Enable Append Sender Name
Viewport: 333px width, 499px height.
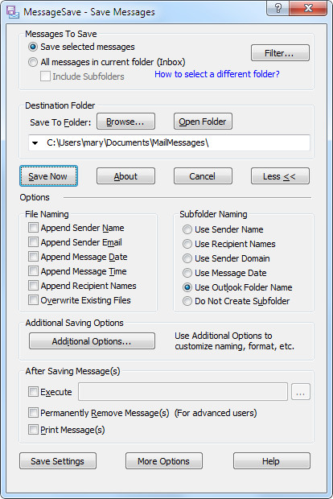33,228
